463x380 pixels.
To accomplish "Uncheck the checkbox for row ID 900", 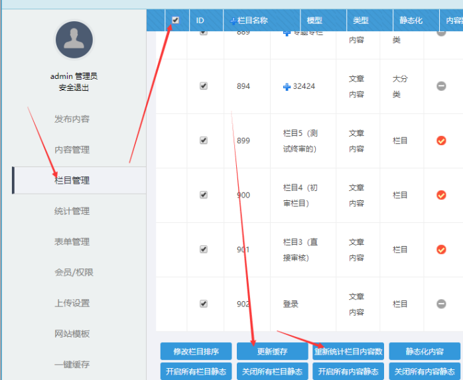I will 204,195.
